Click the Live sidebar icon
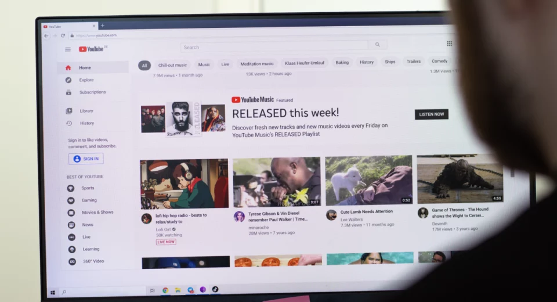This screenshot has width=557, height=302. 72,238
